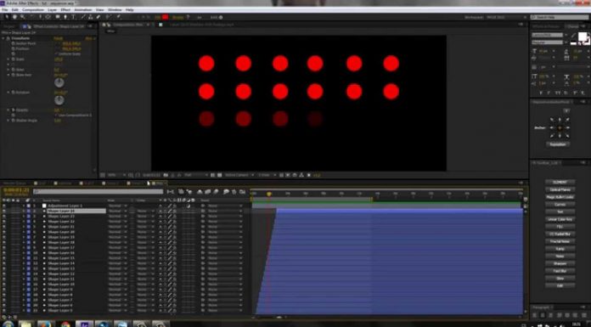Enable Motion Blur timeline switch
This screenshot has width=591, height=327.
point(216,192)
